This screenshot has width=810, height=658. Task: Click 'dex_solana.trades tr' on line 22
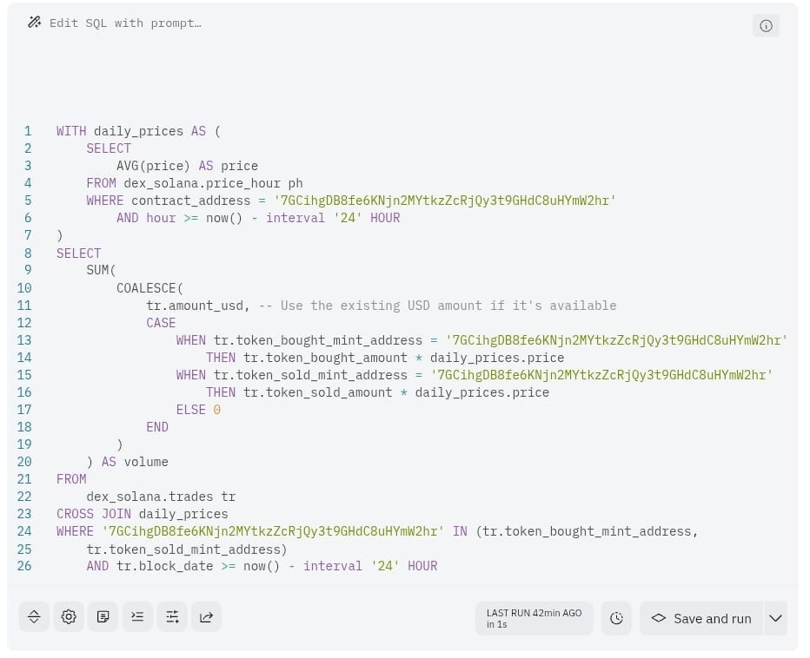click(161, 497)
